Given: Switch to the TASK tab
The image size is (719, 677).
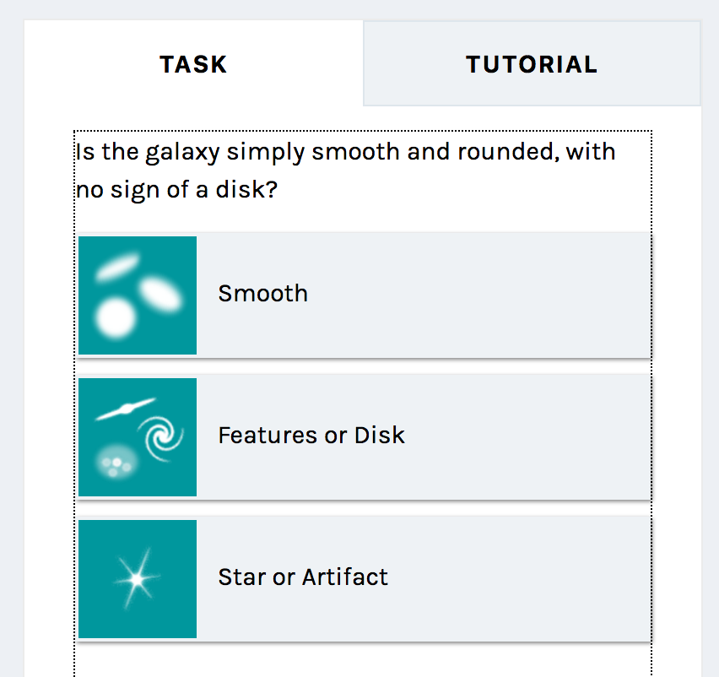Looking at the screenshot, I should 192,64.
